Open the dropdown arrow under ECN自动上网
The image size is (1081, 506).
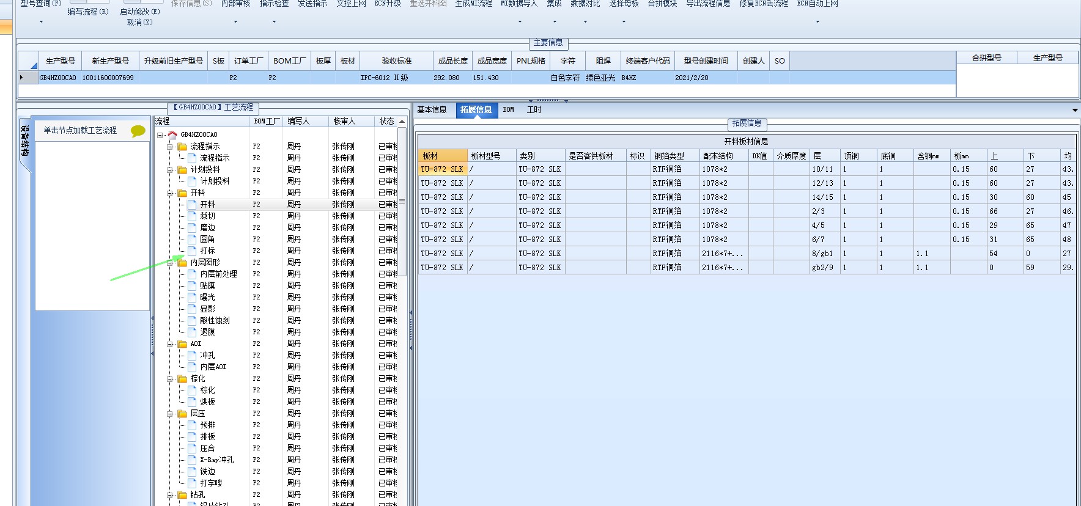pyautogui.click(x=817, y=22)
